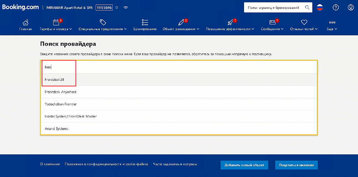Click the Добавить новый объект button
The width and height of the screenshot is (358, 177).
pos(244,165)
